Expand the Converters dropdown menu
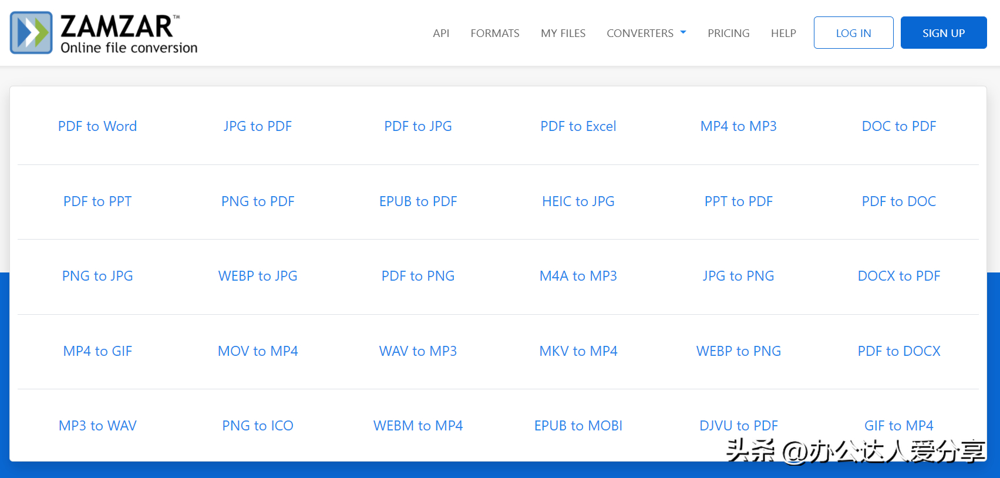Screen dimensions: 1000x478 pyautogui.click(x=647, y=33)
